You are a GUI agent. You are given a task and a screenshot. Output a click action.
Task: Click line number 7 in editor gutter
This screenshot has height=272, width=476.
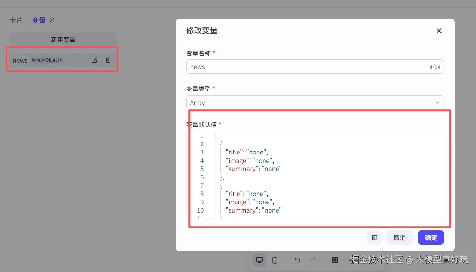[202, 185]
